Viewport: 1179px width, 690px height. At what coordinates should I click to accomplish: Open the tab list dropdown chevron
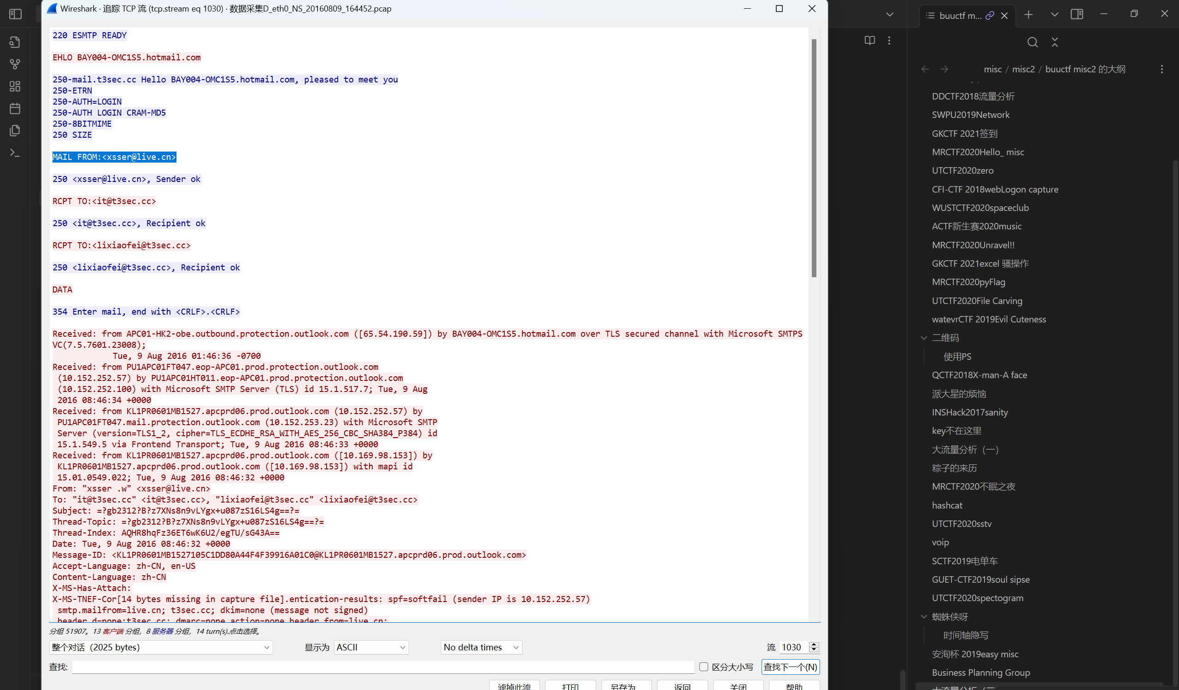point(1055,15)
